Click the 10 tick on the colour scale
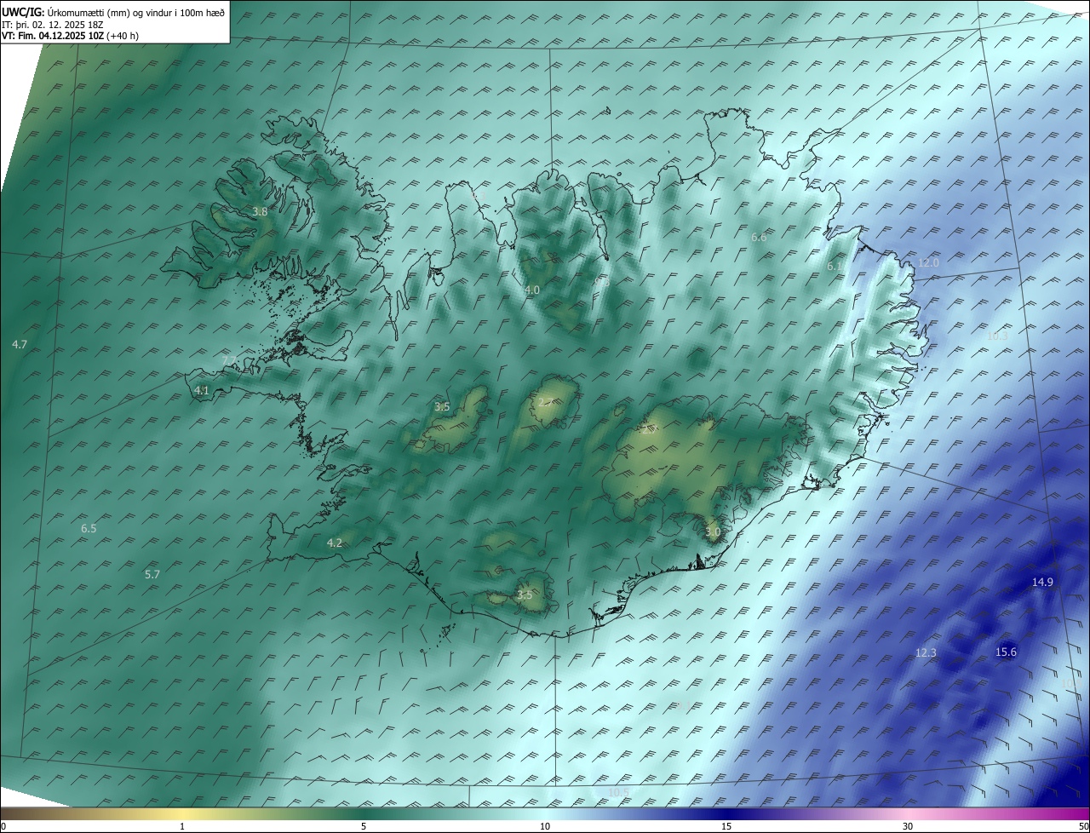This screenshot has width=1090, height=833. [545, 826]
